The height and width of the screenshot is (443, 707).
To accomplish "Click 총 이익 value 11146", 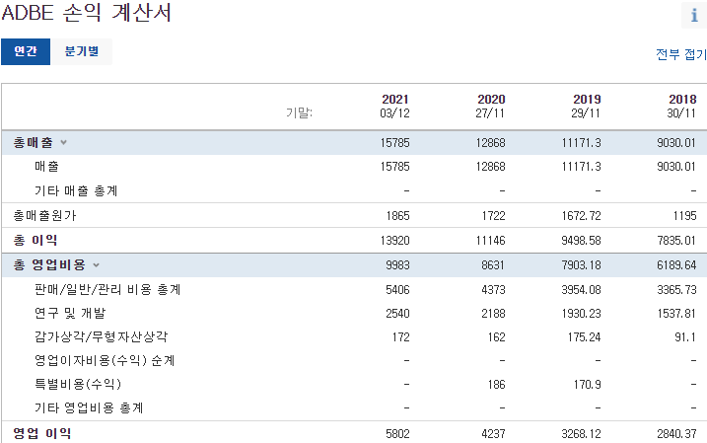I will [x=491, y=241].
